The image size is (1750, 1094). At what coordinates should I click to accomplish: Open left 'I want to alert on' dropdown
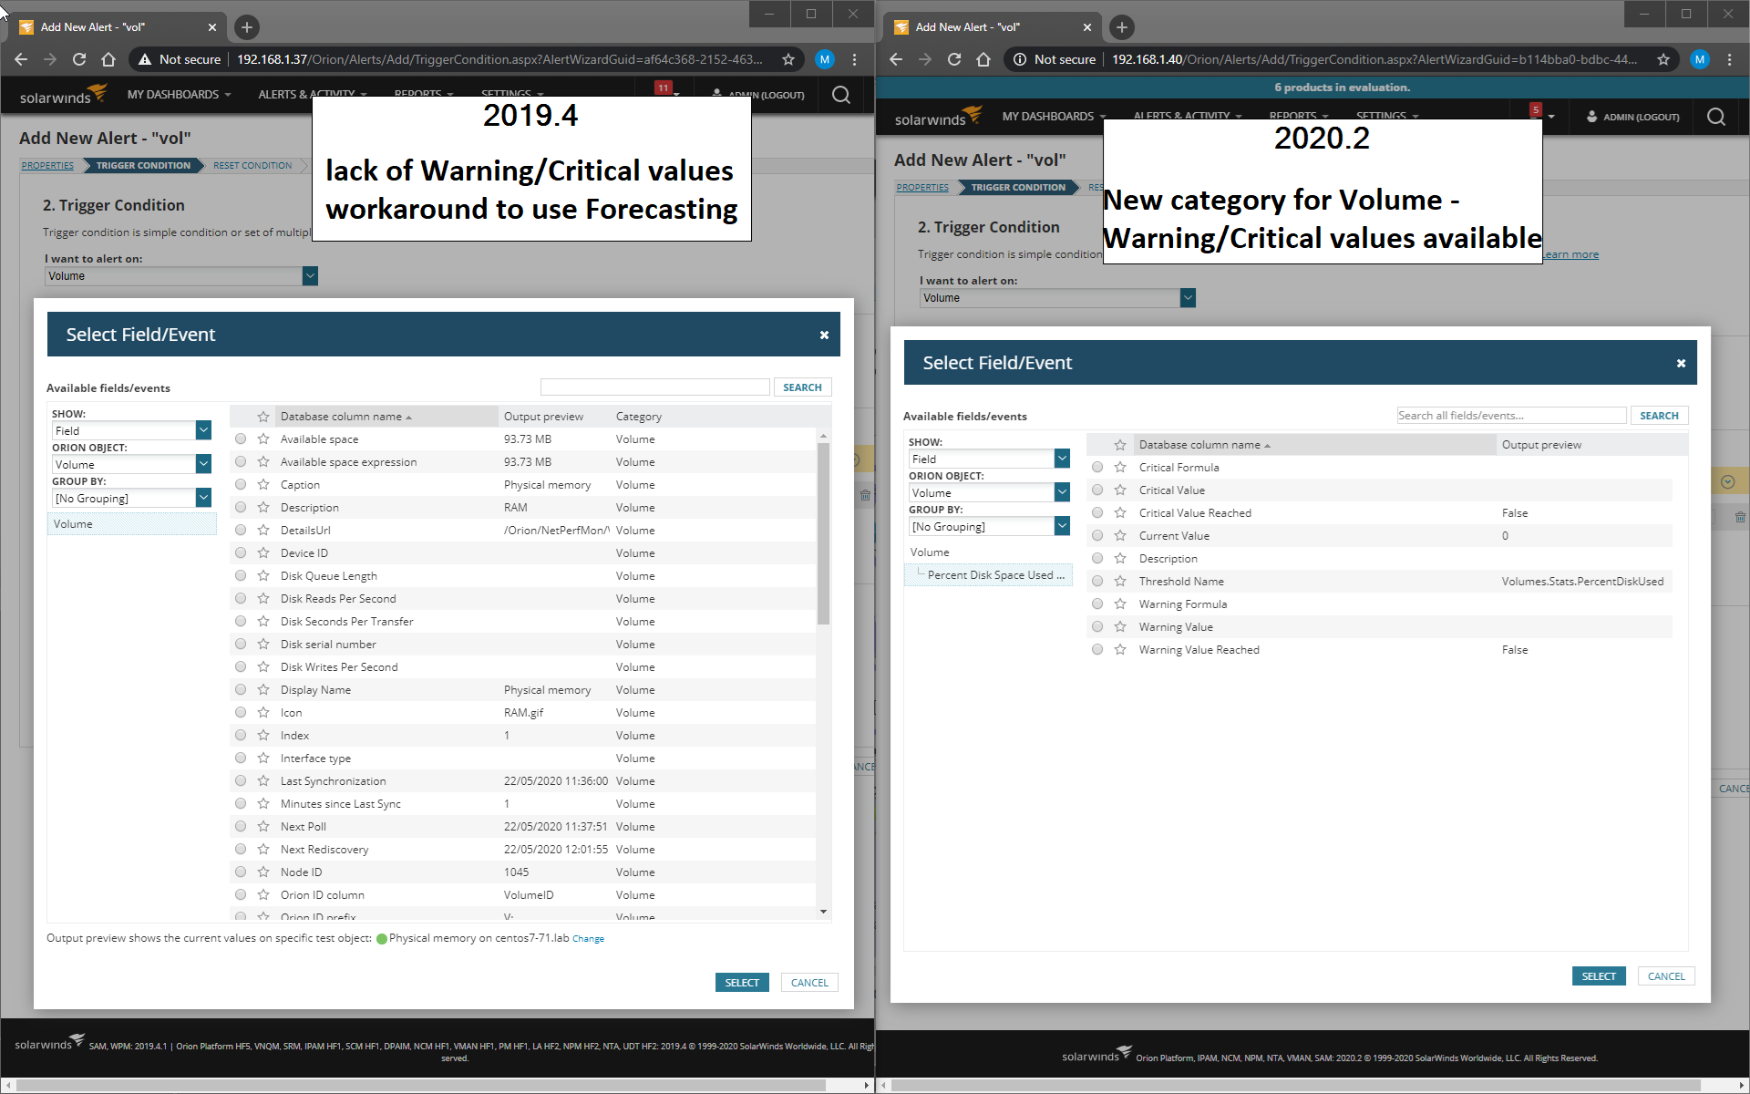[x=310, y=276]
